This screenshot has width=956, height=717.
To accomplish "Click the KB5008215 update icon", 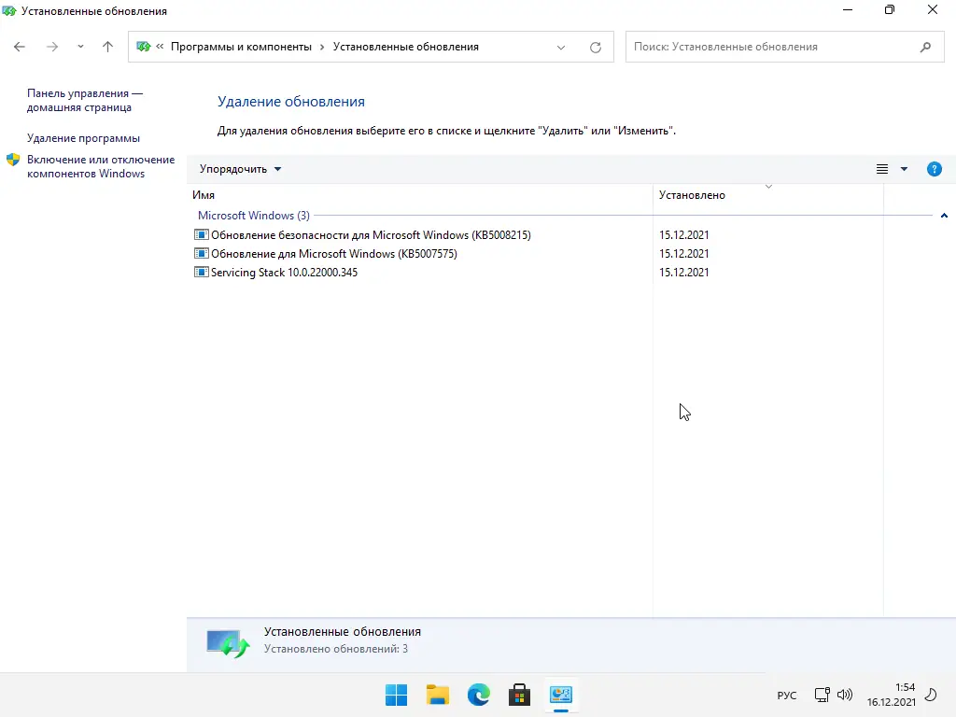I will tap(202, 234).
